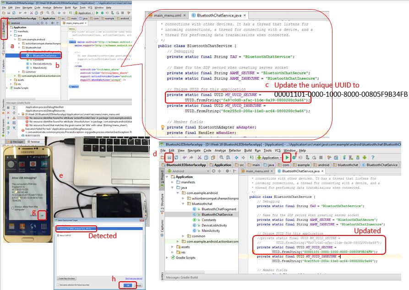
Task: Expand common package arrow in larger project tree
Action: pyautogui.click(x=183, y=236)
